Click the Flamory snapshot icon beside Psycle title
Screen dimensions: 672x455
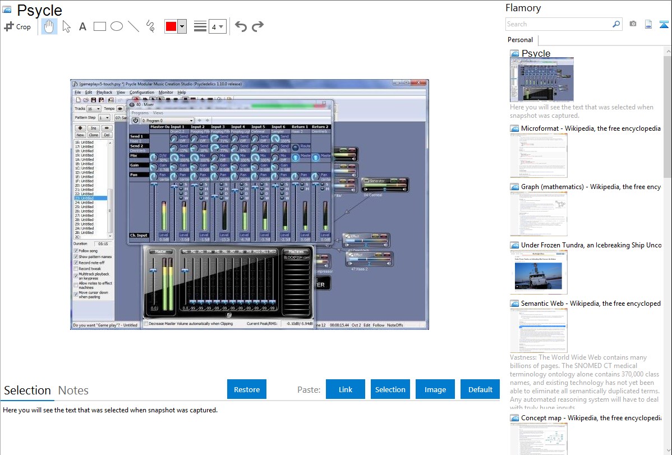7,10
